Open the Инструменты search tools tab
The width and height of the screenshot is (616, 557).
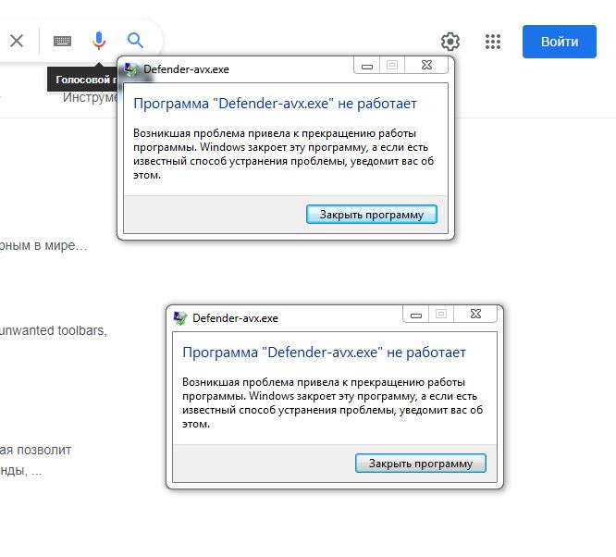(x=90, y=97)
